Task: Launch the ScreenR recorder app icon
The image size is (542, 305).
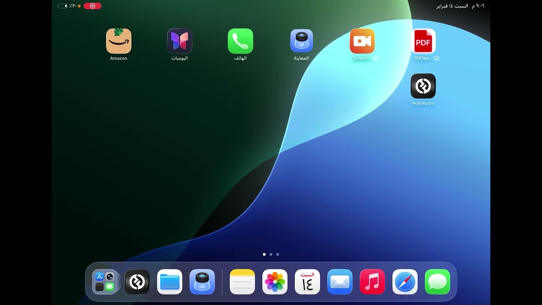Action: pyautogui.click(x=362, y=41)
